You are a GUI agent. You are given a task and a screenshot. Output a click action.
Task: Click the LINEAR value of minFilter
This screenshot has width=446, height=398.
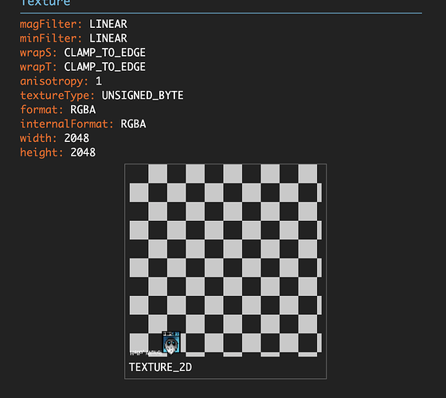(108, 38)
